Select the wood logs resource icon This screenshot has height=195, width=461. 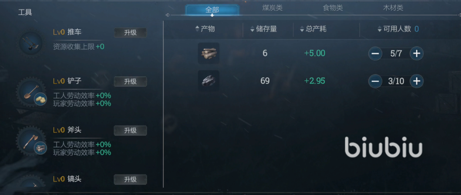point(209,54)
